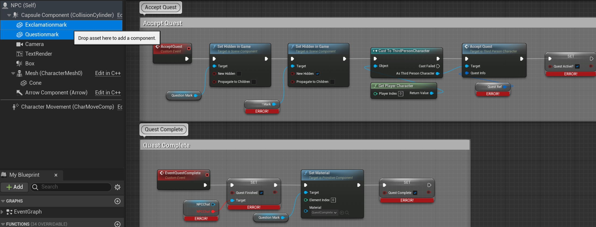Click Return Value pin on Get Player Character
Screen dimensions: 596x227
click(432, 93)
